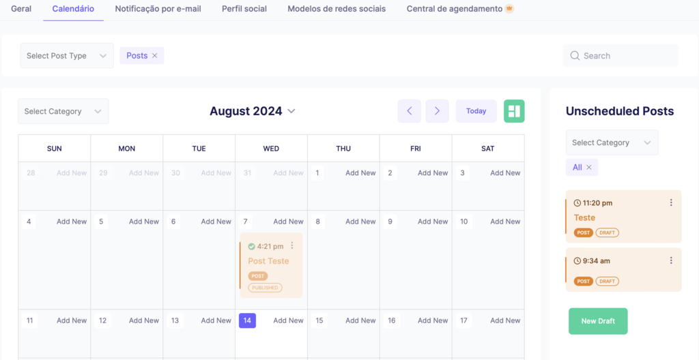Click the Today button

pos(476,111)
